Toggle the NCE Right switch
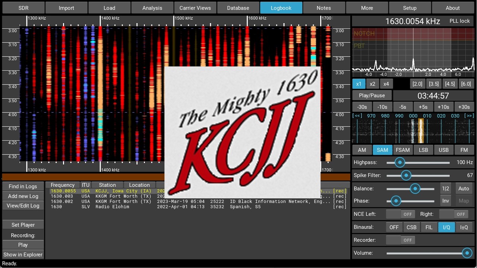 click(x=454, y=214)
